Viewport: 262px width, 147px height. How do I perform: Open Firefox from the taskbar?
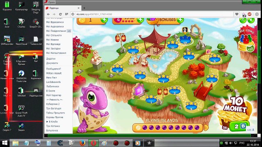click(x=82, y=143)
